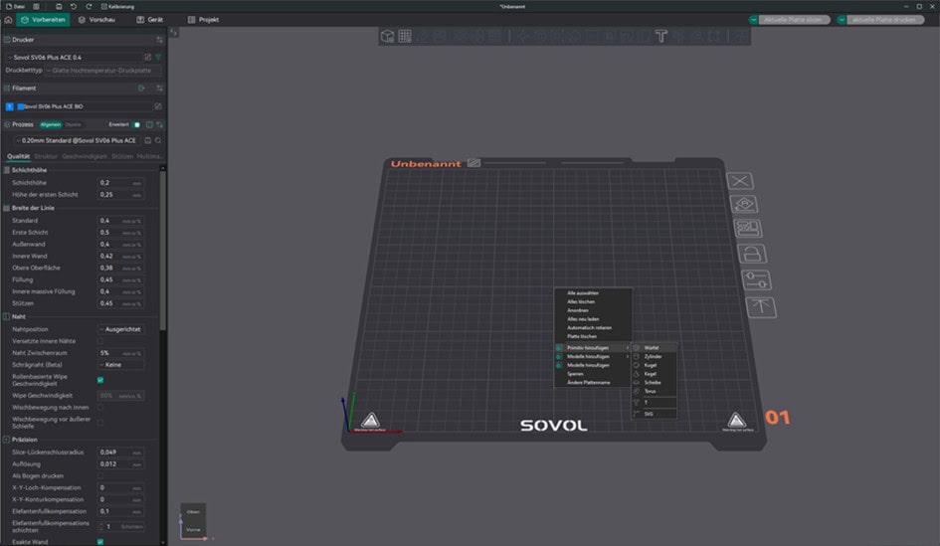Click the Aktuelle Platte slicen button
The width and height of the screenshot is (940, 546).
point(791,19)
